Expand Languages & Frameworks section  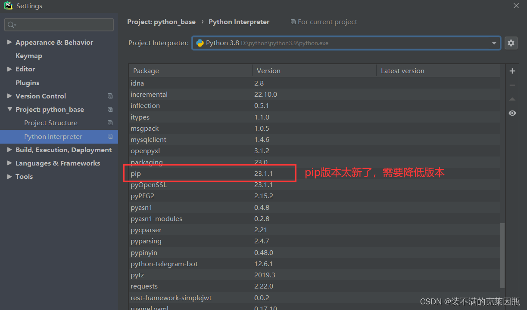pos(9,163)
